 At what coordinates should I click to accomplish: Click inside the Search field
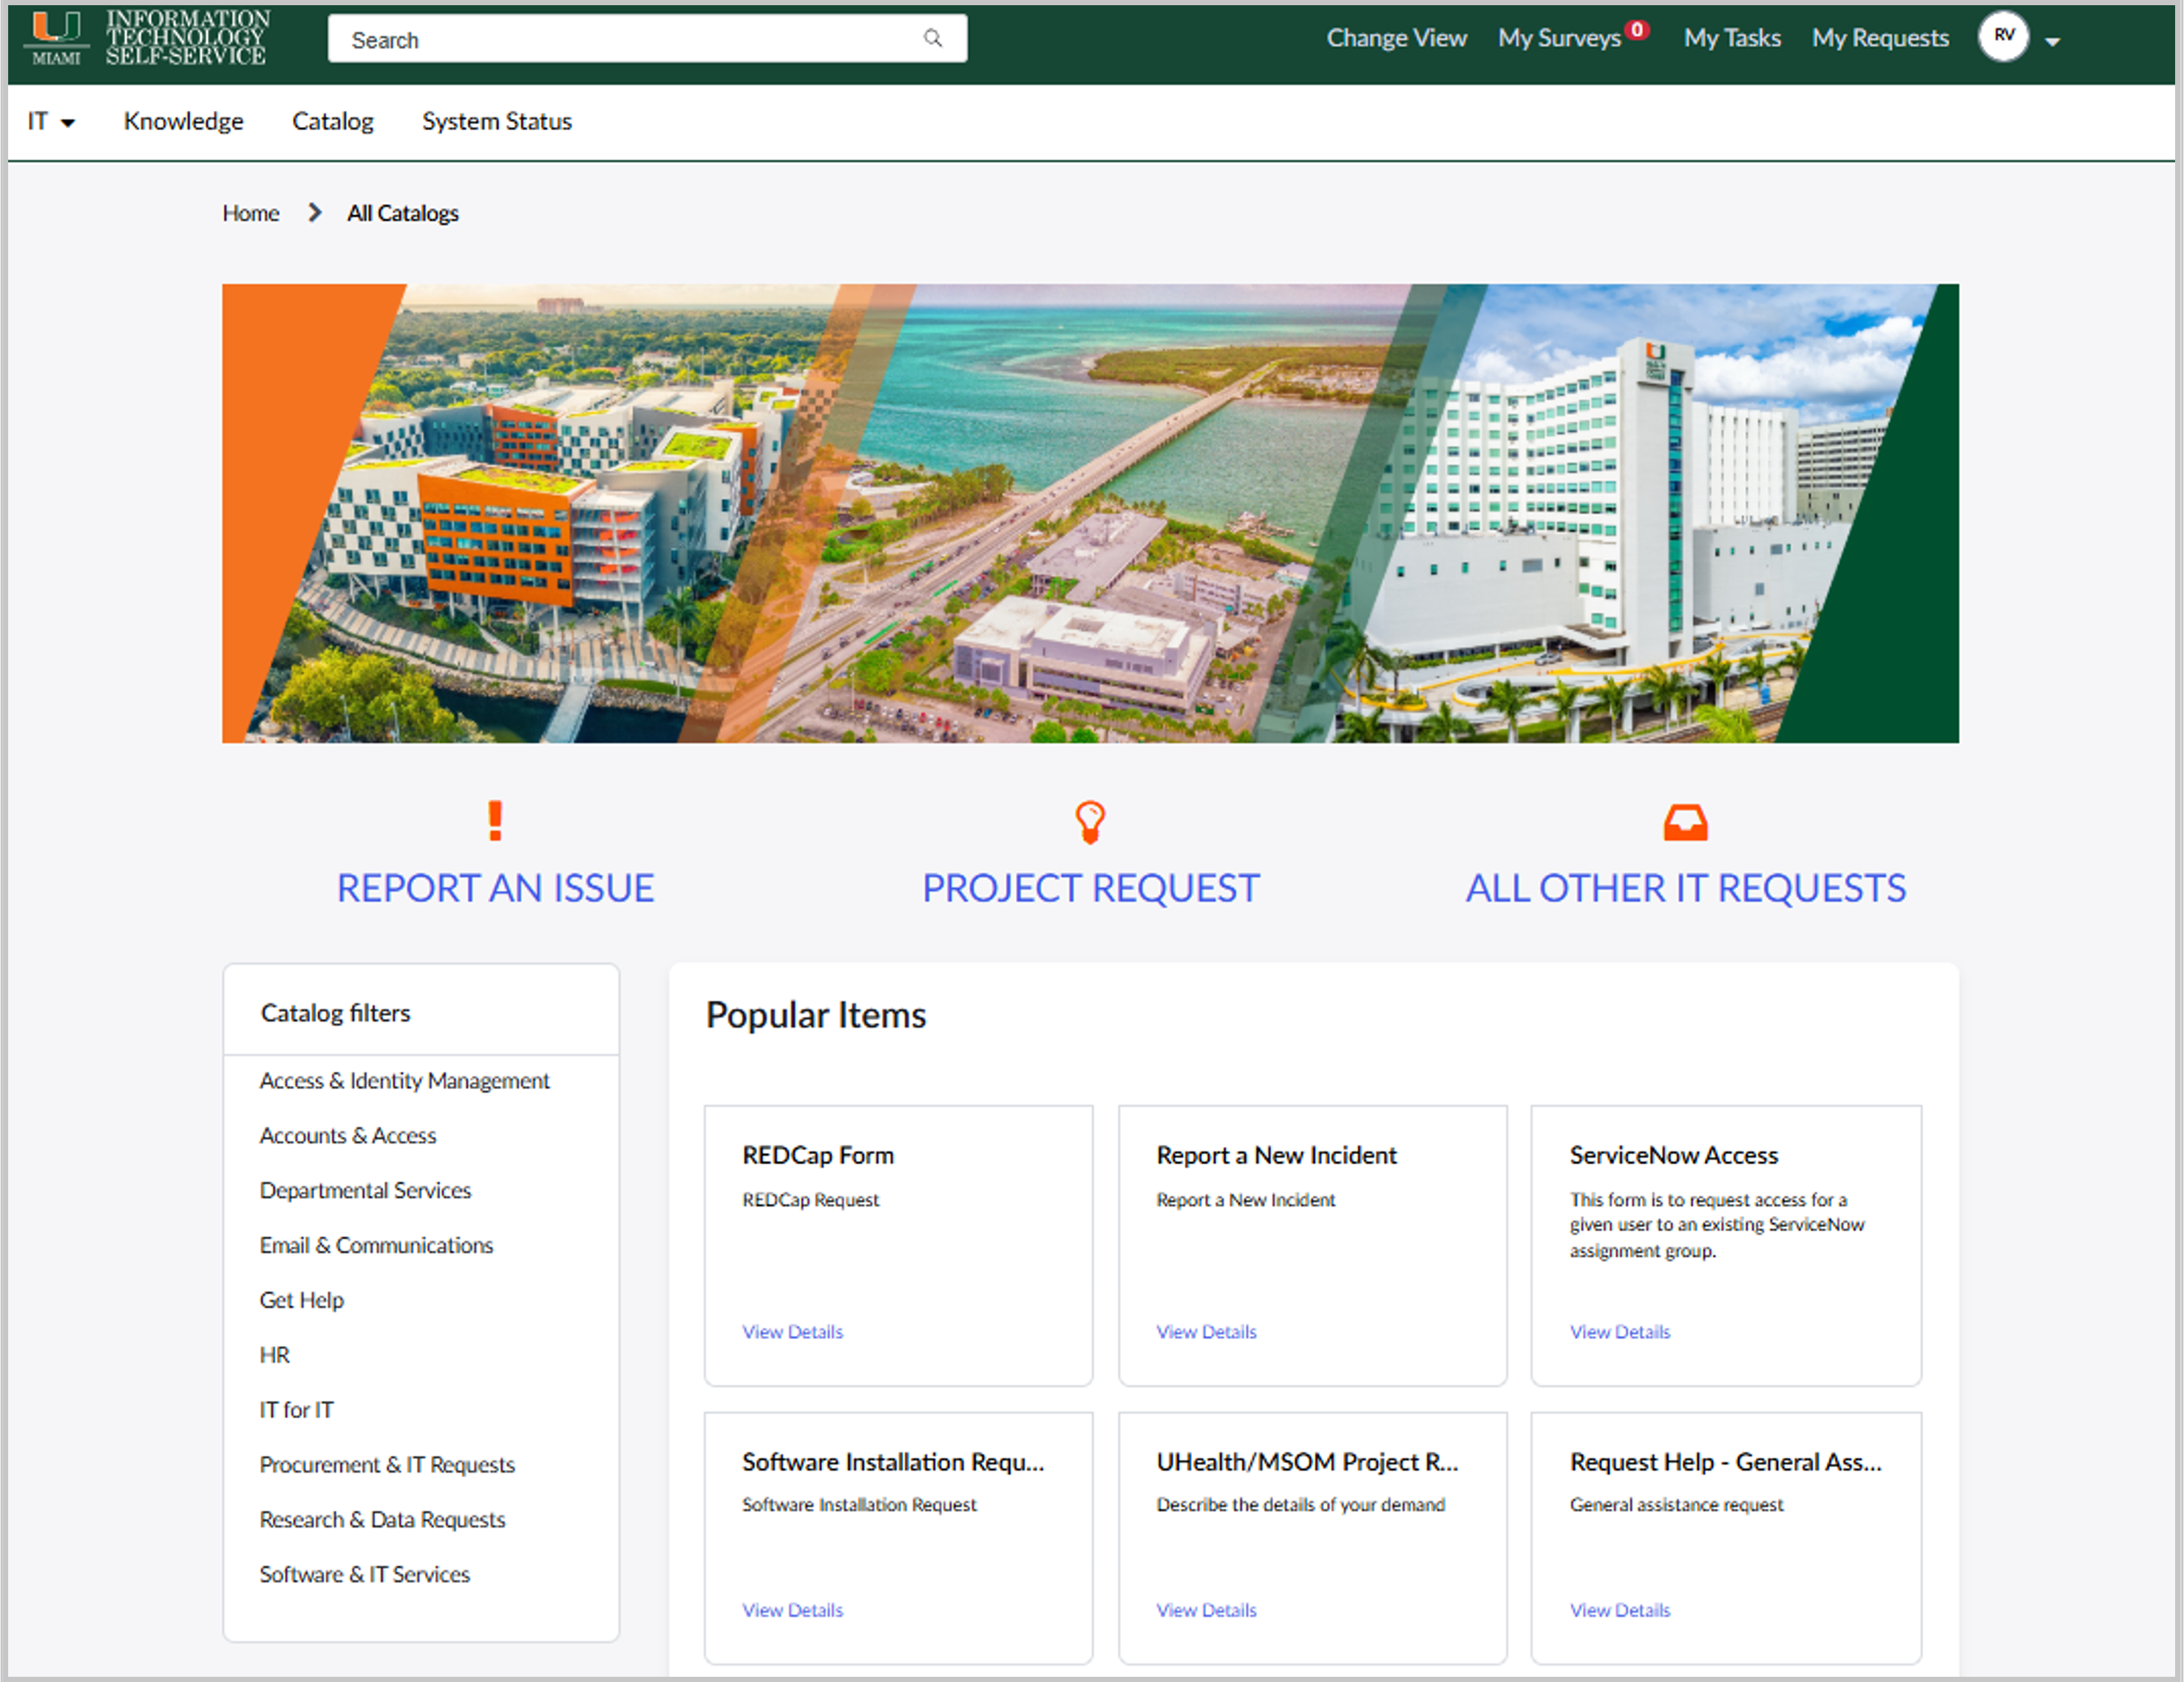(647, 38)
